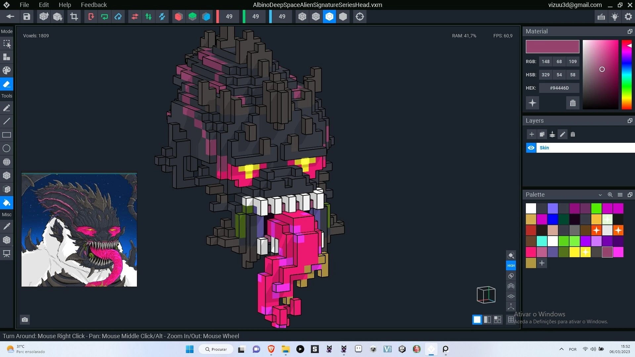Select the eyedropper color picker tool
This screenshot has width=635, height=357.
(x=7, y=226)
